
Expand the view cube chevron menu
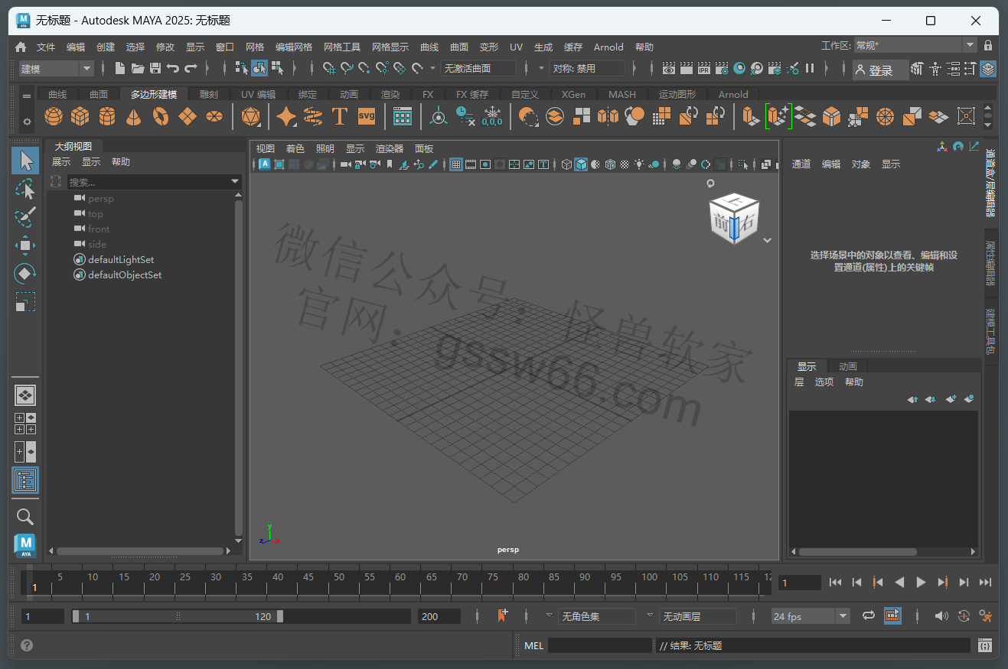pos(768,240)
